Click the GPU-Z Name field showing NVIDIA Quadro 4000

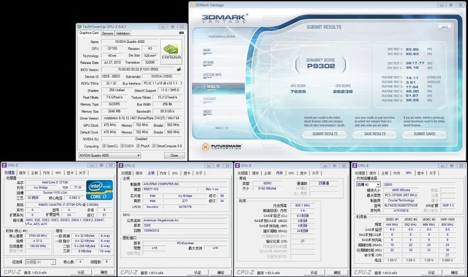pos(130,42)
